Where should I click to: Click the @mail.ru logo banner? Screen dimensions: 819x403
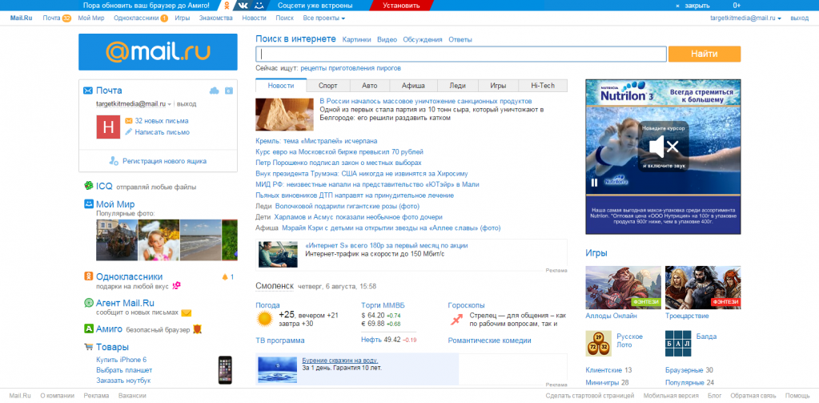coord(158,52)
